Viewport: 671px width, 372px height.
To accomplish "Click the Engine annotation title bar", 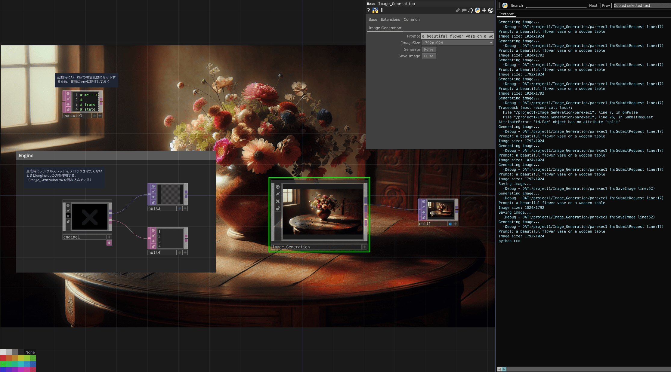I will click(116, 155).
